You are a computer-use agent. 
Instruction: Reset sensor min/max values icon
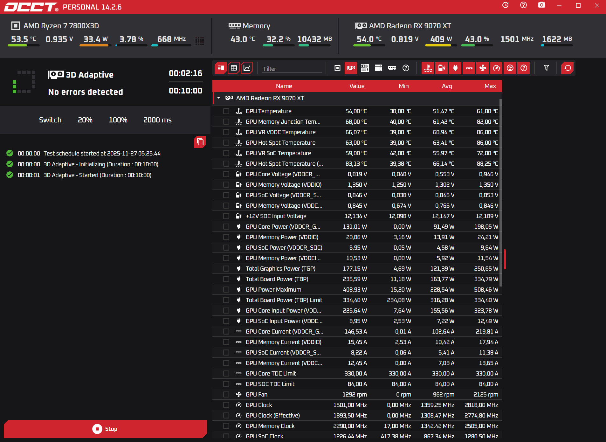[x=568, y=68]
